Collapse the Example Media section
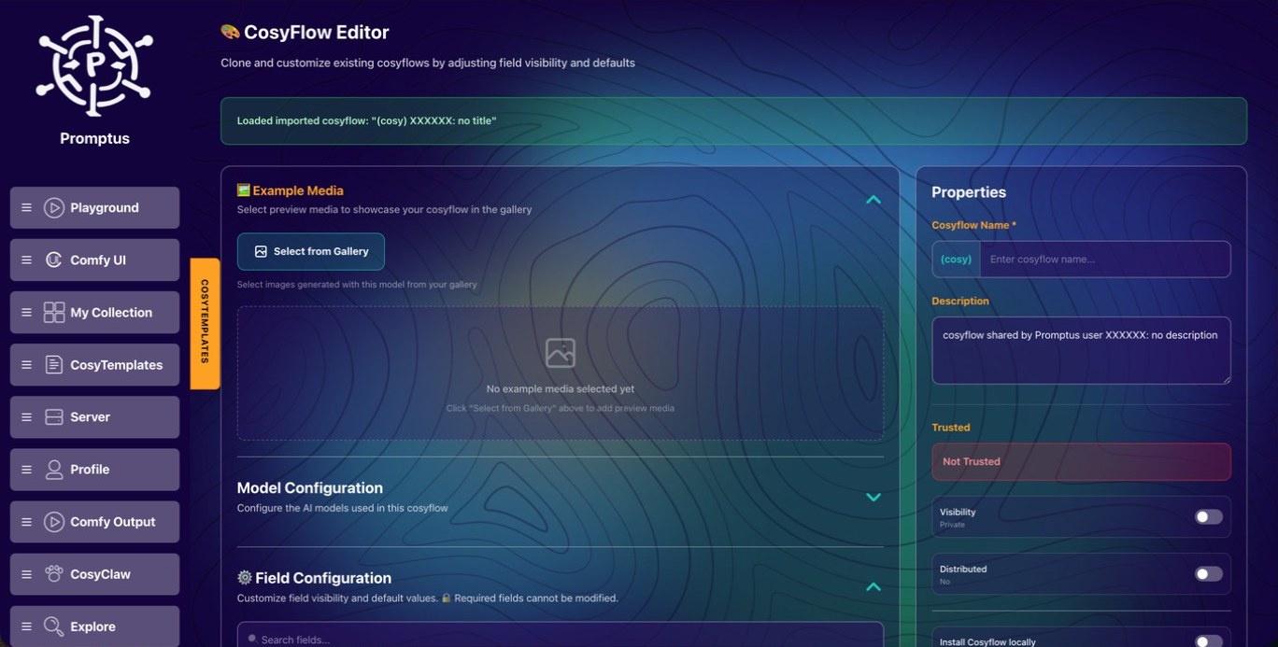Screen dimensions: 1278x647 (x=873, y=200)
